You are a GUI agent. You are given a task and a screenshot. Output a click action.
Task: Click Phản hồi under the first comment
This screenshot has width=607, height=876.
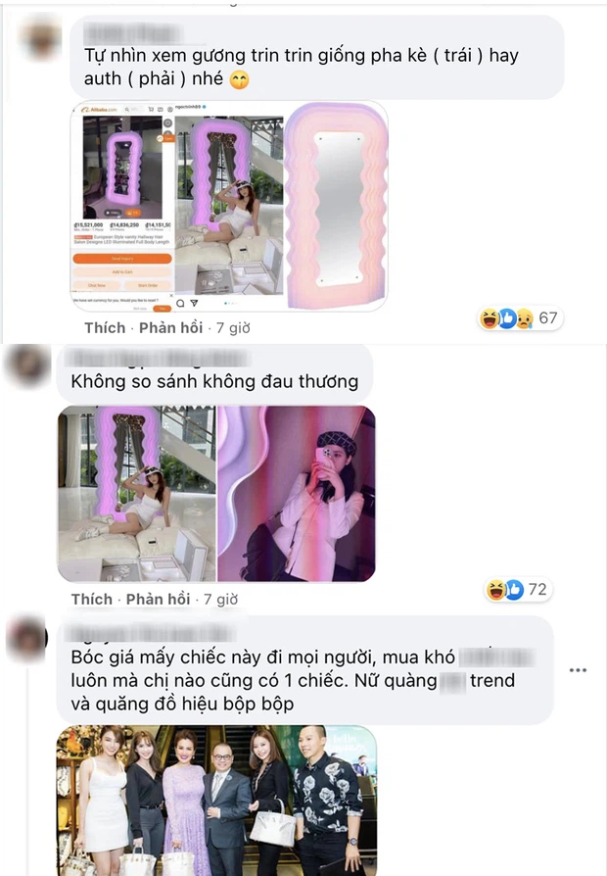pyautogui.click(x=170, y=328)
